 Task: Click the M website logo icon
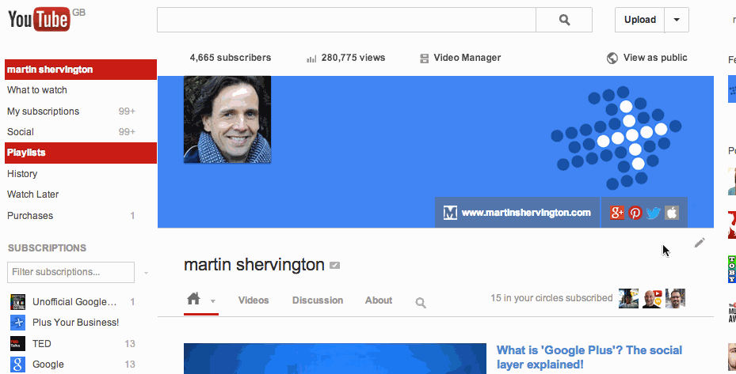point(450,213)
